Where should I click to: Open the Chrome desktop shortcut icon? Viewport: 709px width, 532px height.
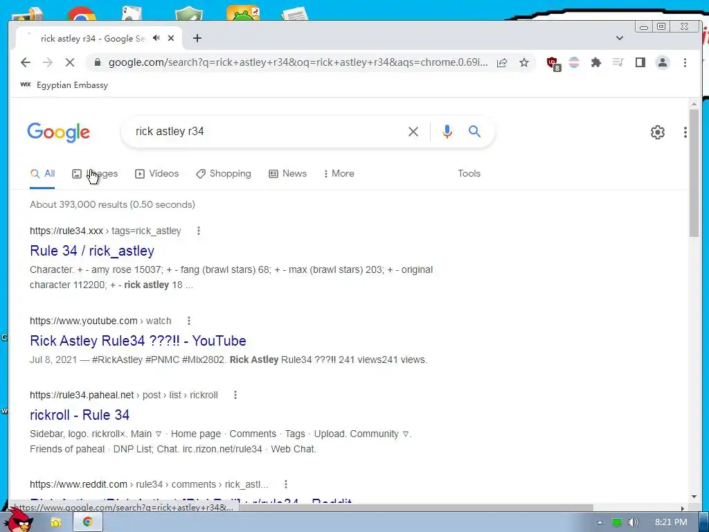pos(82,15)
